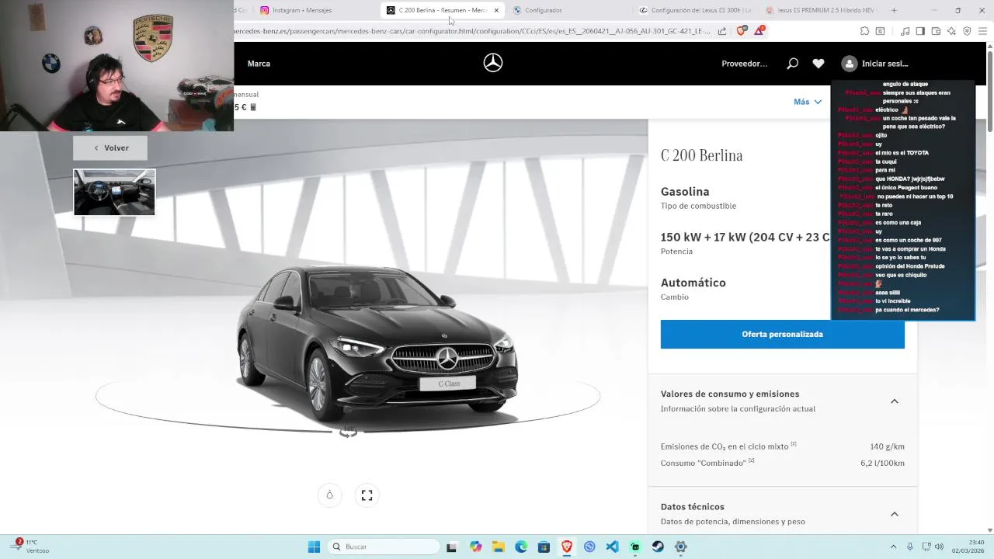The image size is (994, 559).
Task: Open the Brave Wallet icon
Action: [x=936, y=31]
